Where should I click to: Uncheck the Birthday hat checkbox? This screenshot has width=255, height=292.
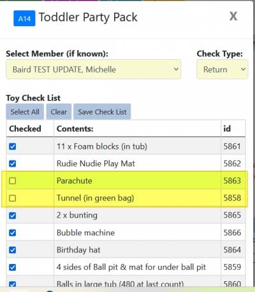pos(13,250)
